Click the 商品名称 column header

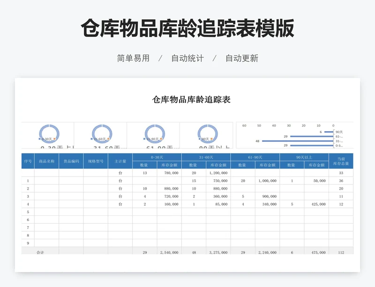(x=47, y=162)
